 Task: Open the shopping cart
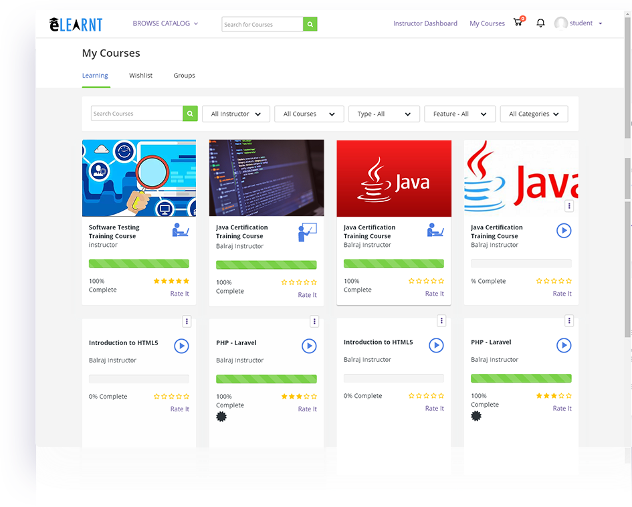[x=518, y=21]
